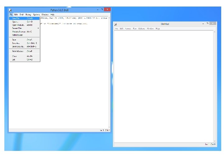This screenshot has height=168, width=224.
Task: Click the Ln/Col status in Untitled window
Action: 210,144
